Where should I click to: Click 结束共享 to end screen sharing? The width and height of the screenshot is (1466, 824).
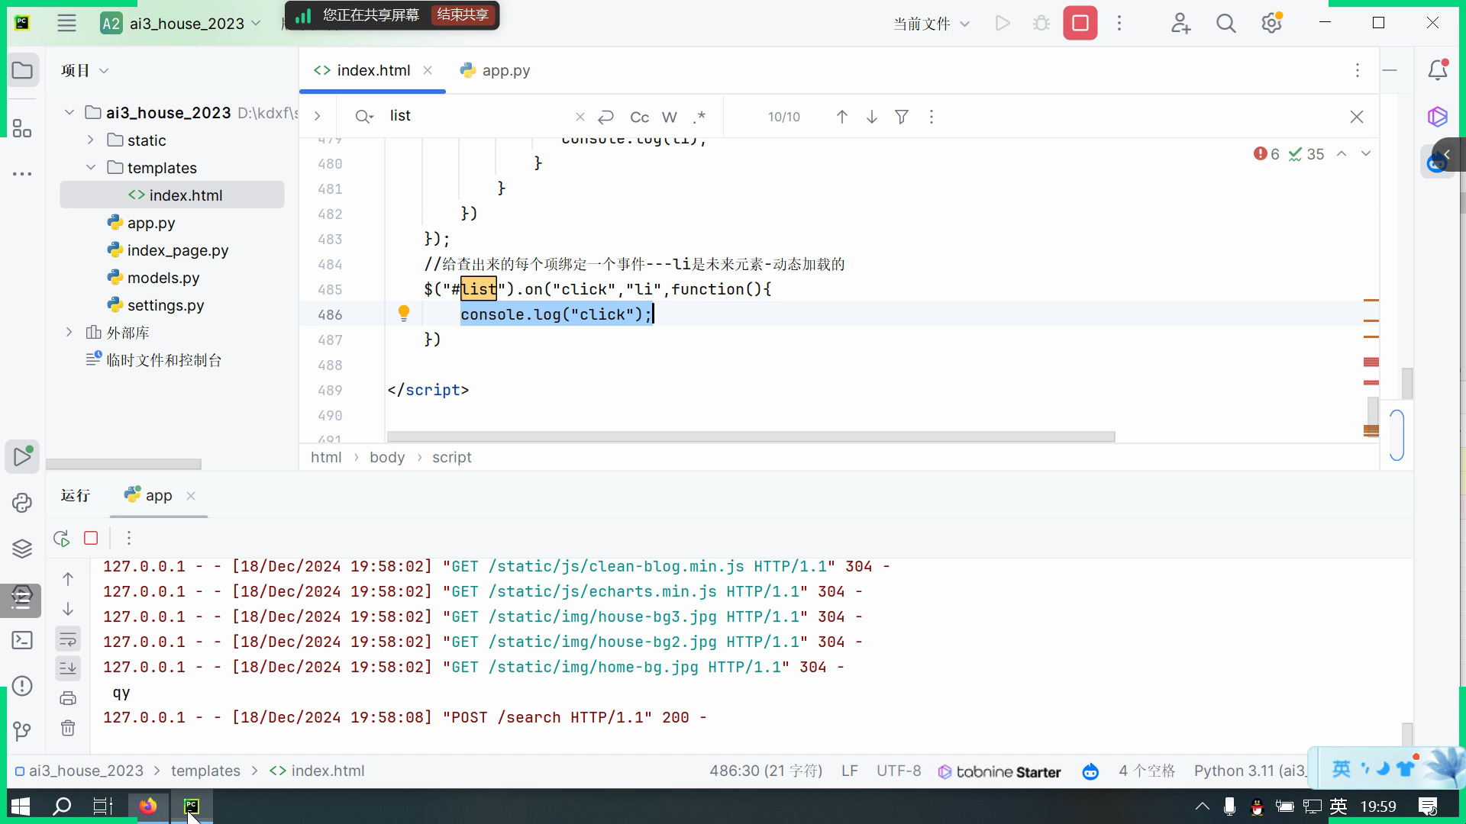pyautogui.click(x=463, y=14)
